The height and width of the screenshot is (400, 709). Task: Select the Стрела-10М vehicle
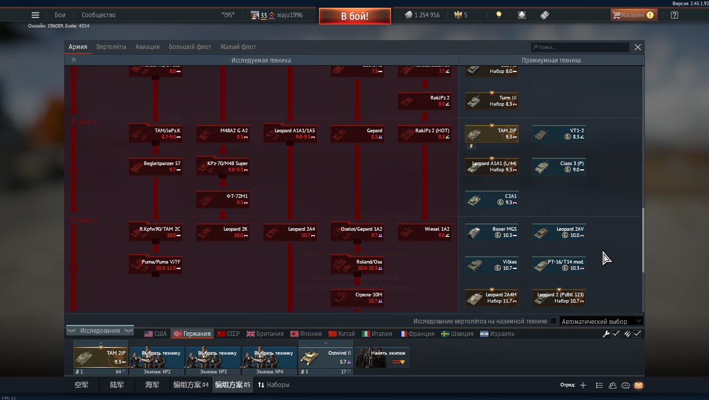tap(357, 297)
